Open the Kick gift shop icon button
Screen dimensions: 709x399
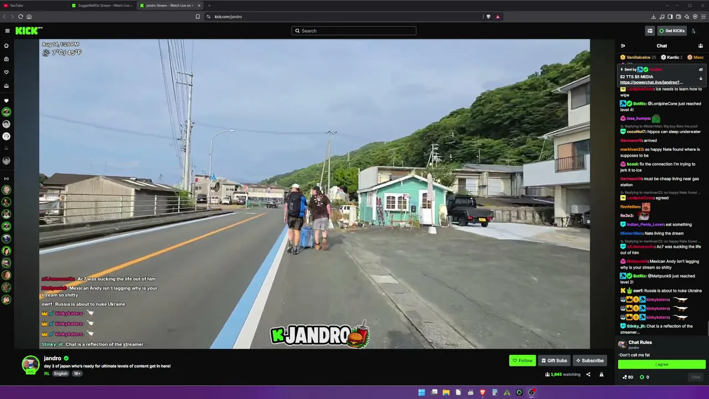coord(650,31)
